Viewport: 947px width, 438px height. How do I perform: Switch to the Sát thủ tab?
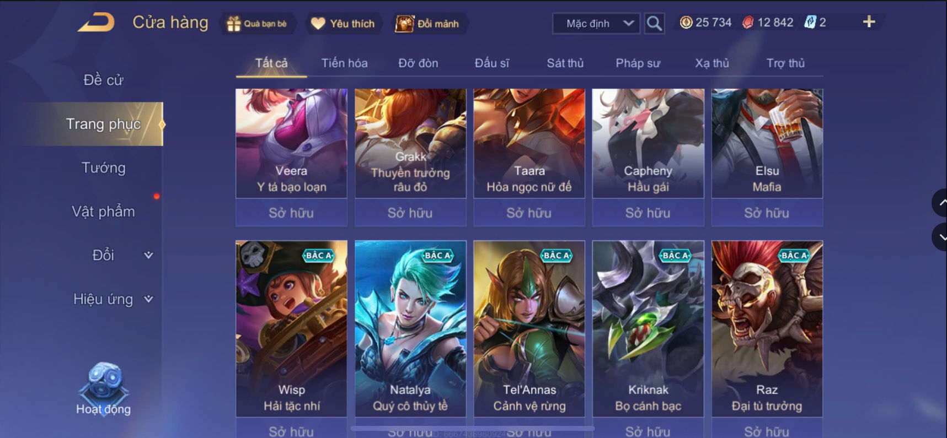click(565, 63)
